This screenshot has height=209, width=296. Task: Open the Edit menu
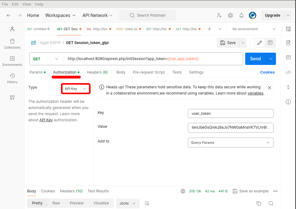(x=15, y=4)
